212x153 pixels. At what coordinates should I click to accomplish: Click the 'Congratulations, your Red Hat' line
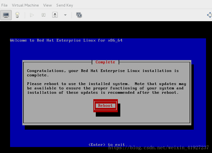(x=103, y=71)
